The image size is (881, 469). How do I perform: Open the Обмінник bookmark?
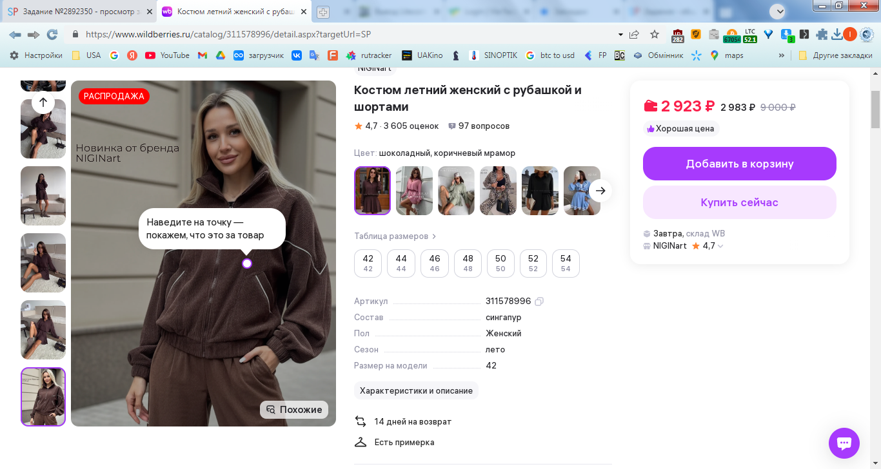(x=658, y=55)
